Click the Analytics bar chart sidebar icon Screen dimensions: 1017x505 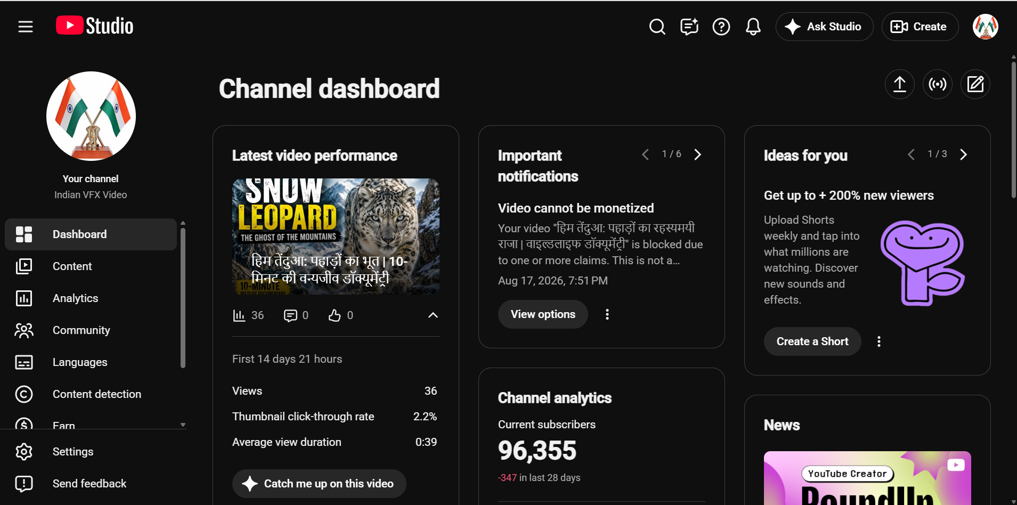(x=24, y=298)
